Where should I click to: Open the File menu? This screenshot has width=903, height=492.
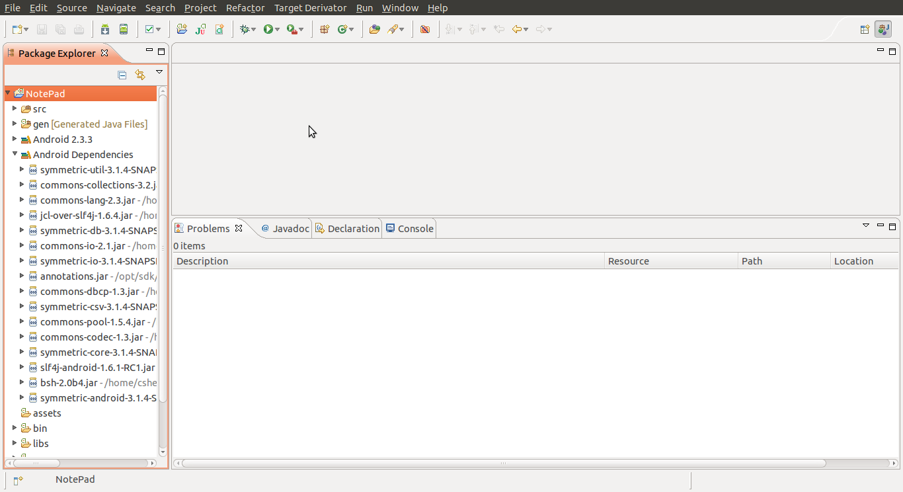coord(13,8)
